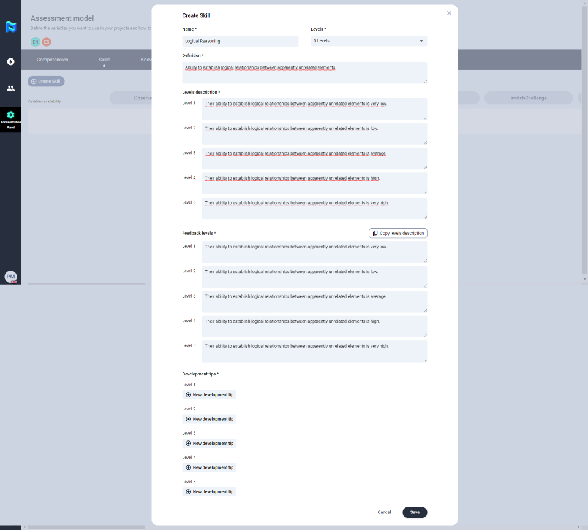588x530 pixels.
Task: Open the people section in the sidebar
Action: [x=10, y=88]
